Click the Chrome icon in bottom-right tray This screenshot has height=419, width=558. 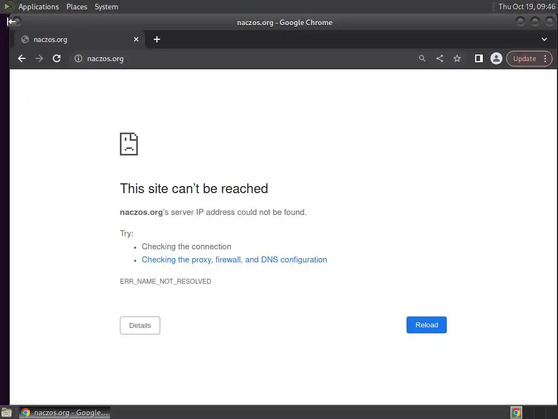coord(517,412)
